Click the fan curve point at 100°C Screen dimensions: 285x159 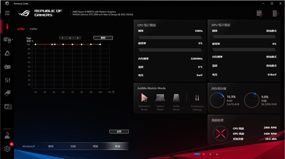pos(100,44)
